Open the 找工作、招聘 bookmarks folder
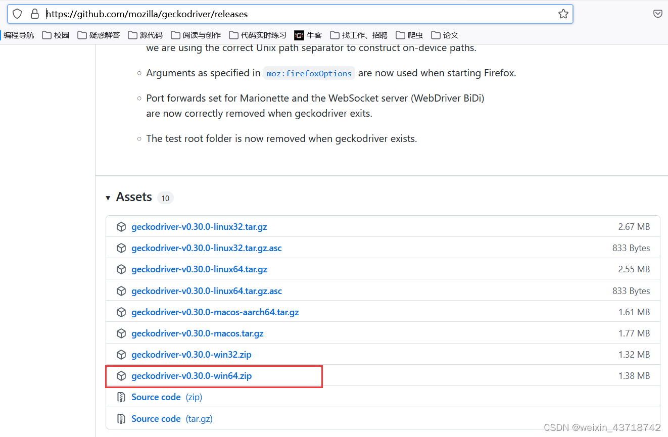 click(x=359, y=35)
